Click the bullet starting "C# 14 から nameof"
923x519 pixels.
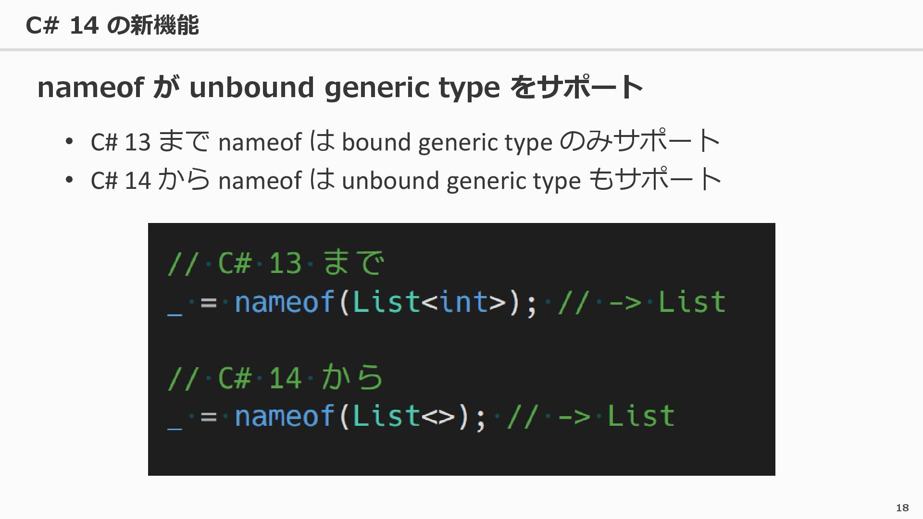point(406,180)
